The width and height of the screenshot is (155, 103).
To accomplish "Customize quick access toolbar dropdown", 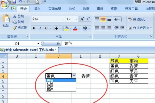I will point(45,1).
